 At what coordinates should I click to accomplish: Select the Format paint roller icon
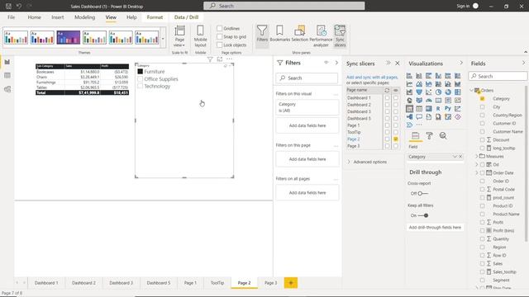point(429,135)
